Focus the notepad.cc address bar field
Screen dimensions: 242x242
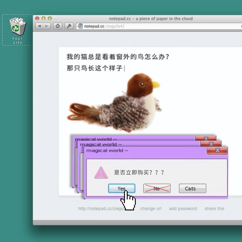[x=159, y=26]
